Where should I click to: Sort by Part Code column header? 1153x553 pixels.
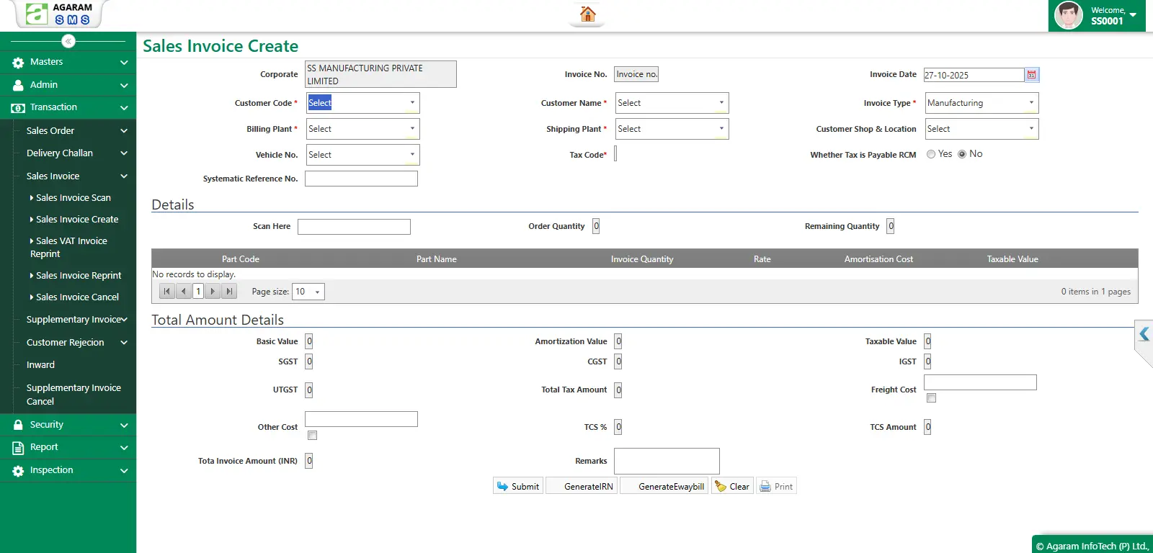(240, 259)
